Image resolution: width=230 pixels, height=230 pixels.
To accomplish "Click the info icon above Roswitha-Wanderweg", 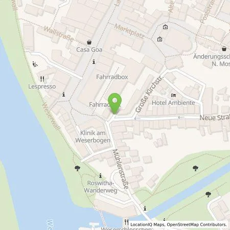I will [100, 175].
